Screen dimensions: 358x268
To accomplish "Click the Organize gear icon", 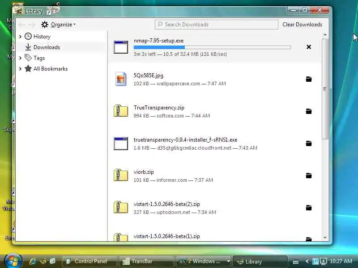I will [x=45, y=25].
